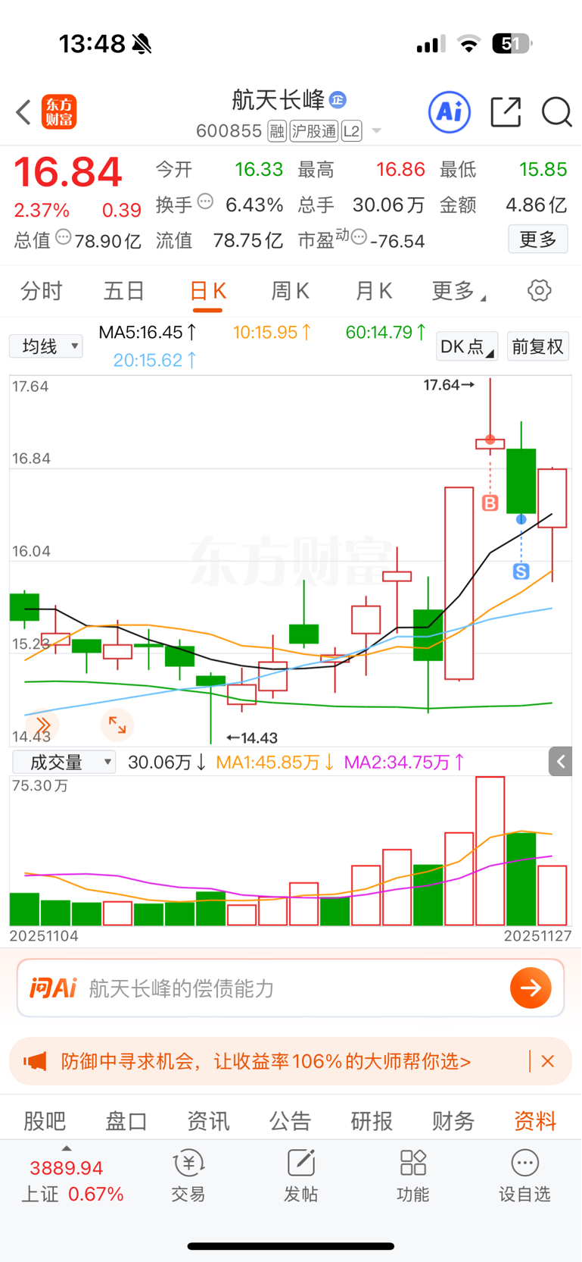Expand the 更多 chart period menu
Screen dimensions: 582x1262
click(458, 291)
